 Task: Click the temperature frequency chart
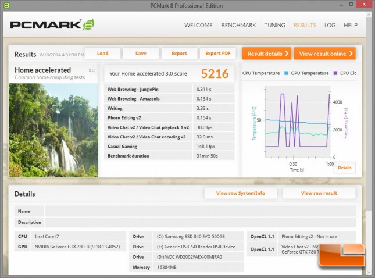298,122
